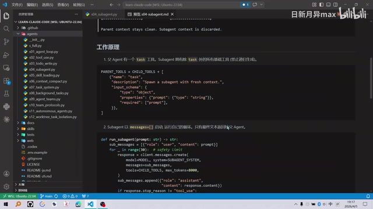Open chat icon in title bar

(255, 5)
